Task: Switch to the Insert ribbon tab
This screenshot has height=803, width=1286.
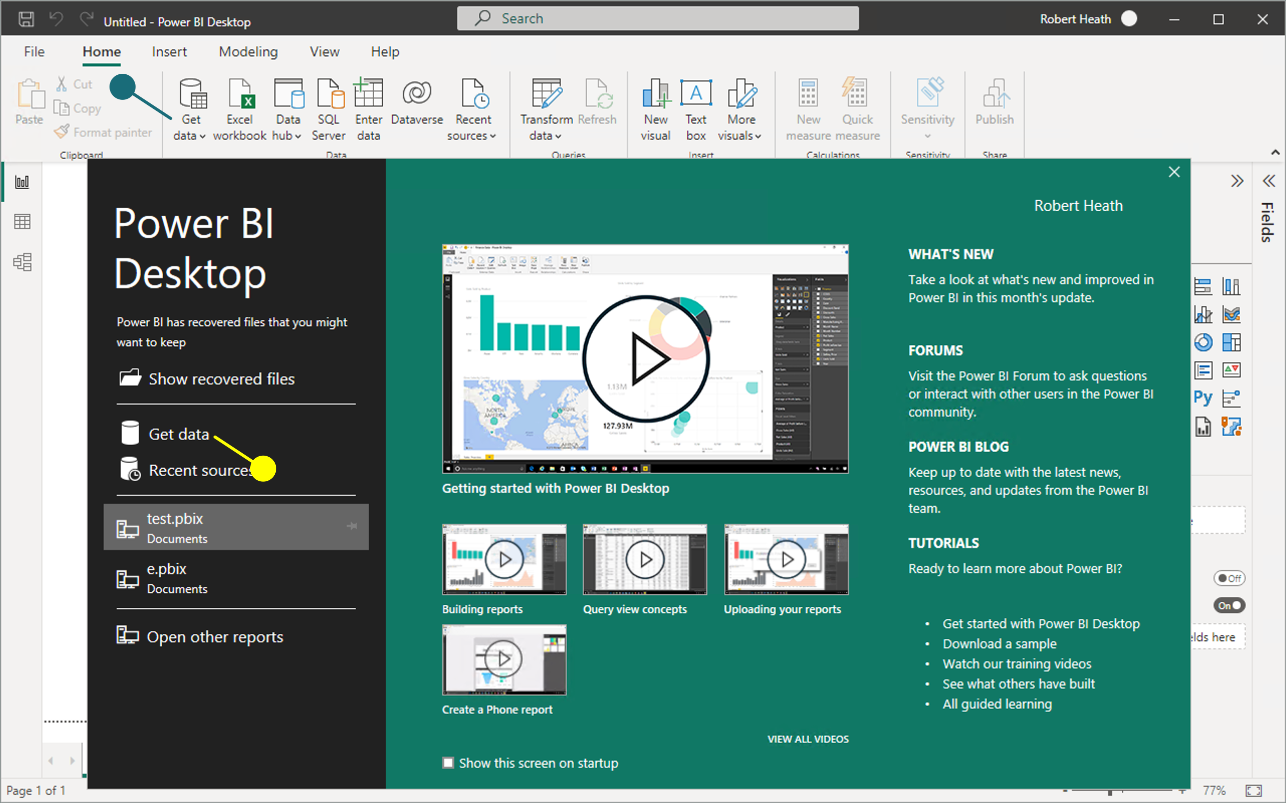Action: [169, 52]
